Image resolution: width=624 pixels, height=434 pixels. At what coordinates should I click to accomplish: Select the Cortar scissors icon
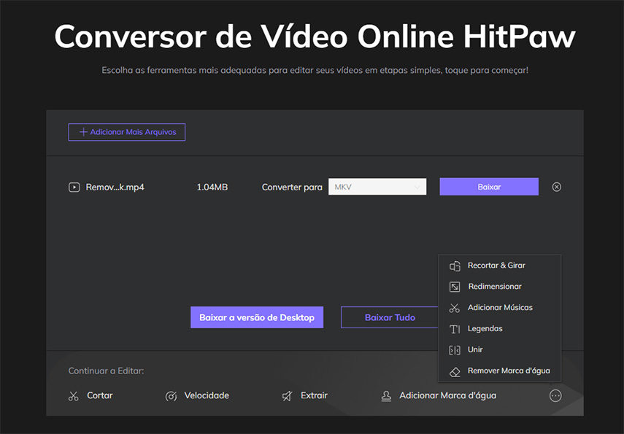pos(73,395)
